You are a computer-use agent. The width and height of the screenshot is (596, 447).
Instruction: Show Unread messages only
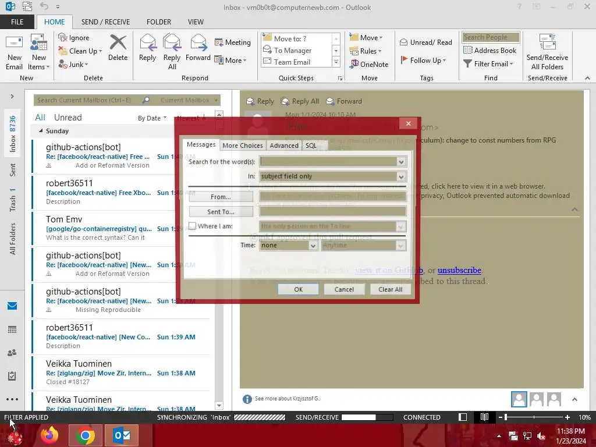tap(68, 118)
